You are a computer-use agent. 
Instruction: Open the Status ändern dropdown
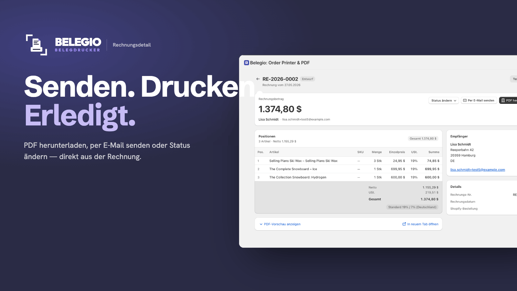[x=444, y=101]
